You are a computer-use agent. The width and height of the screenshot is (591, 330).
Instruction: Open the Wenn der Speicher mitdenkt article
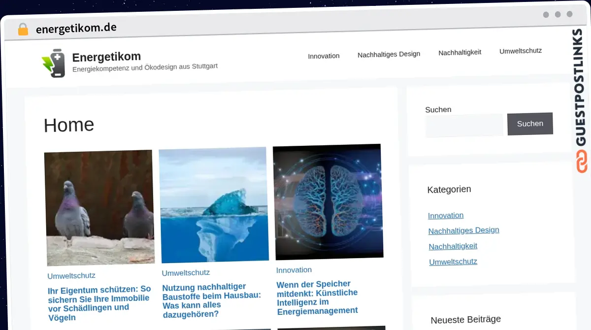[318, 297]
